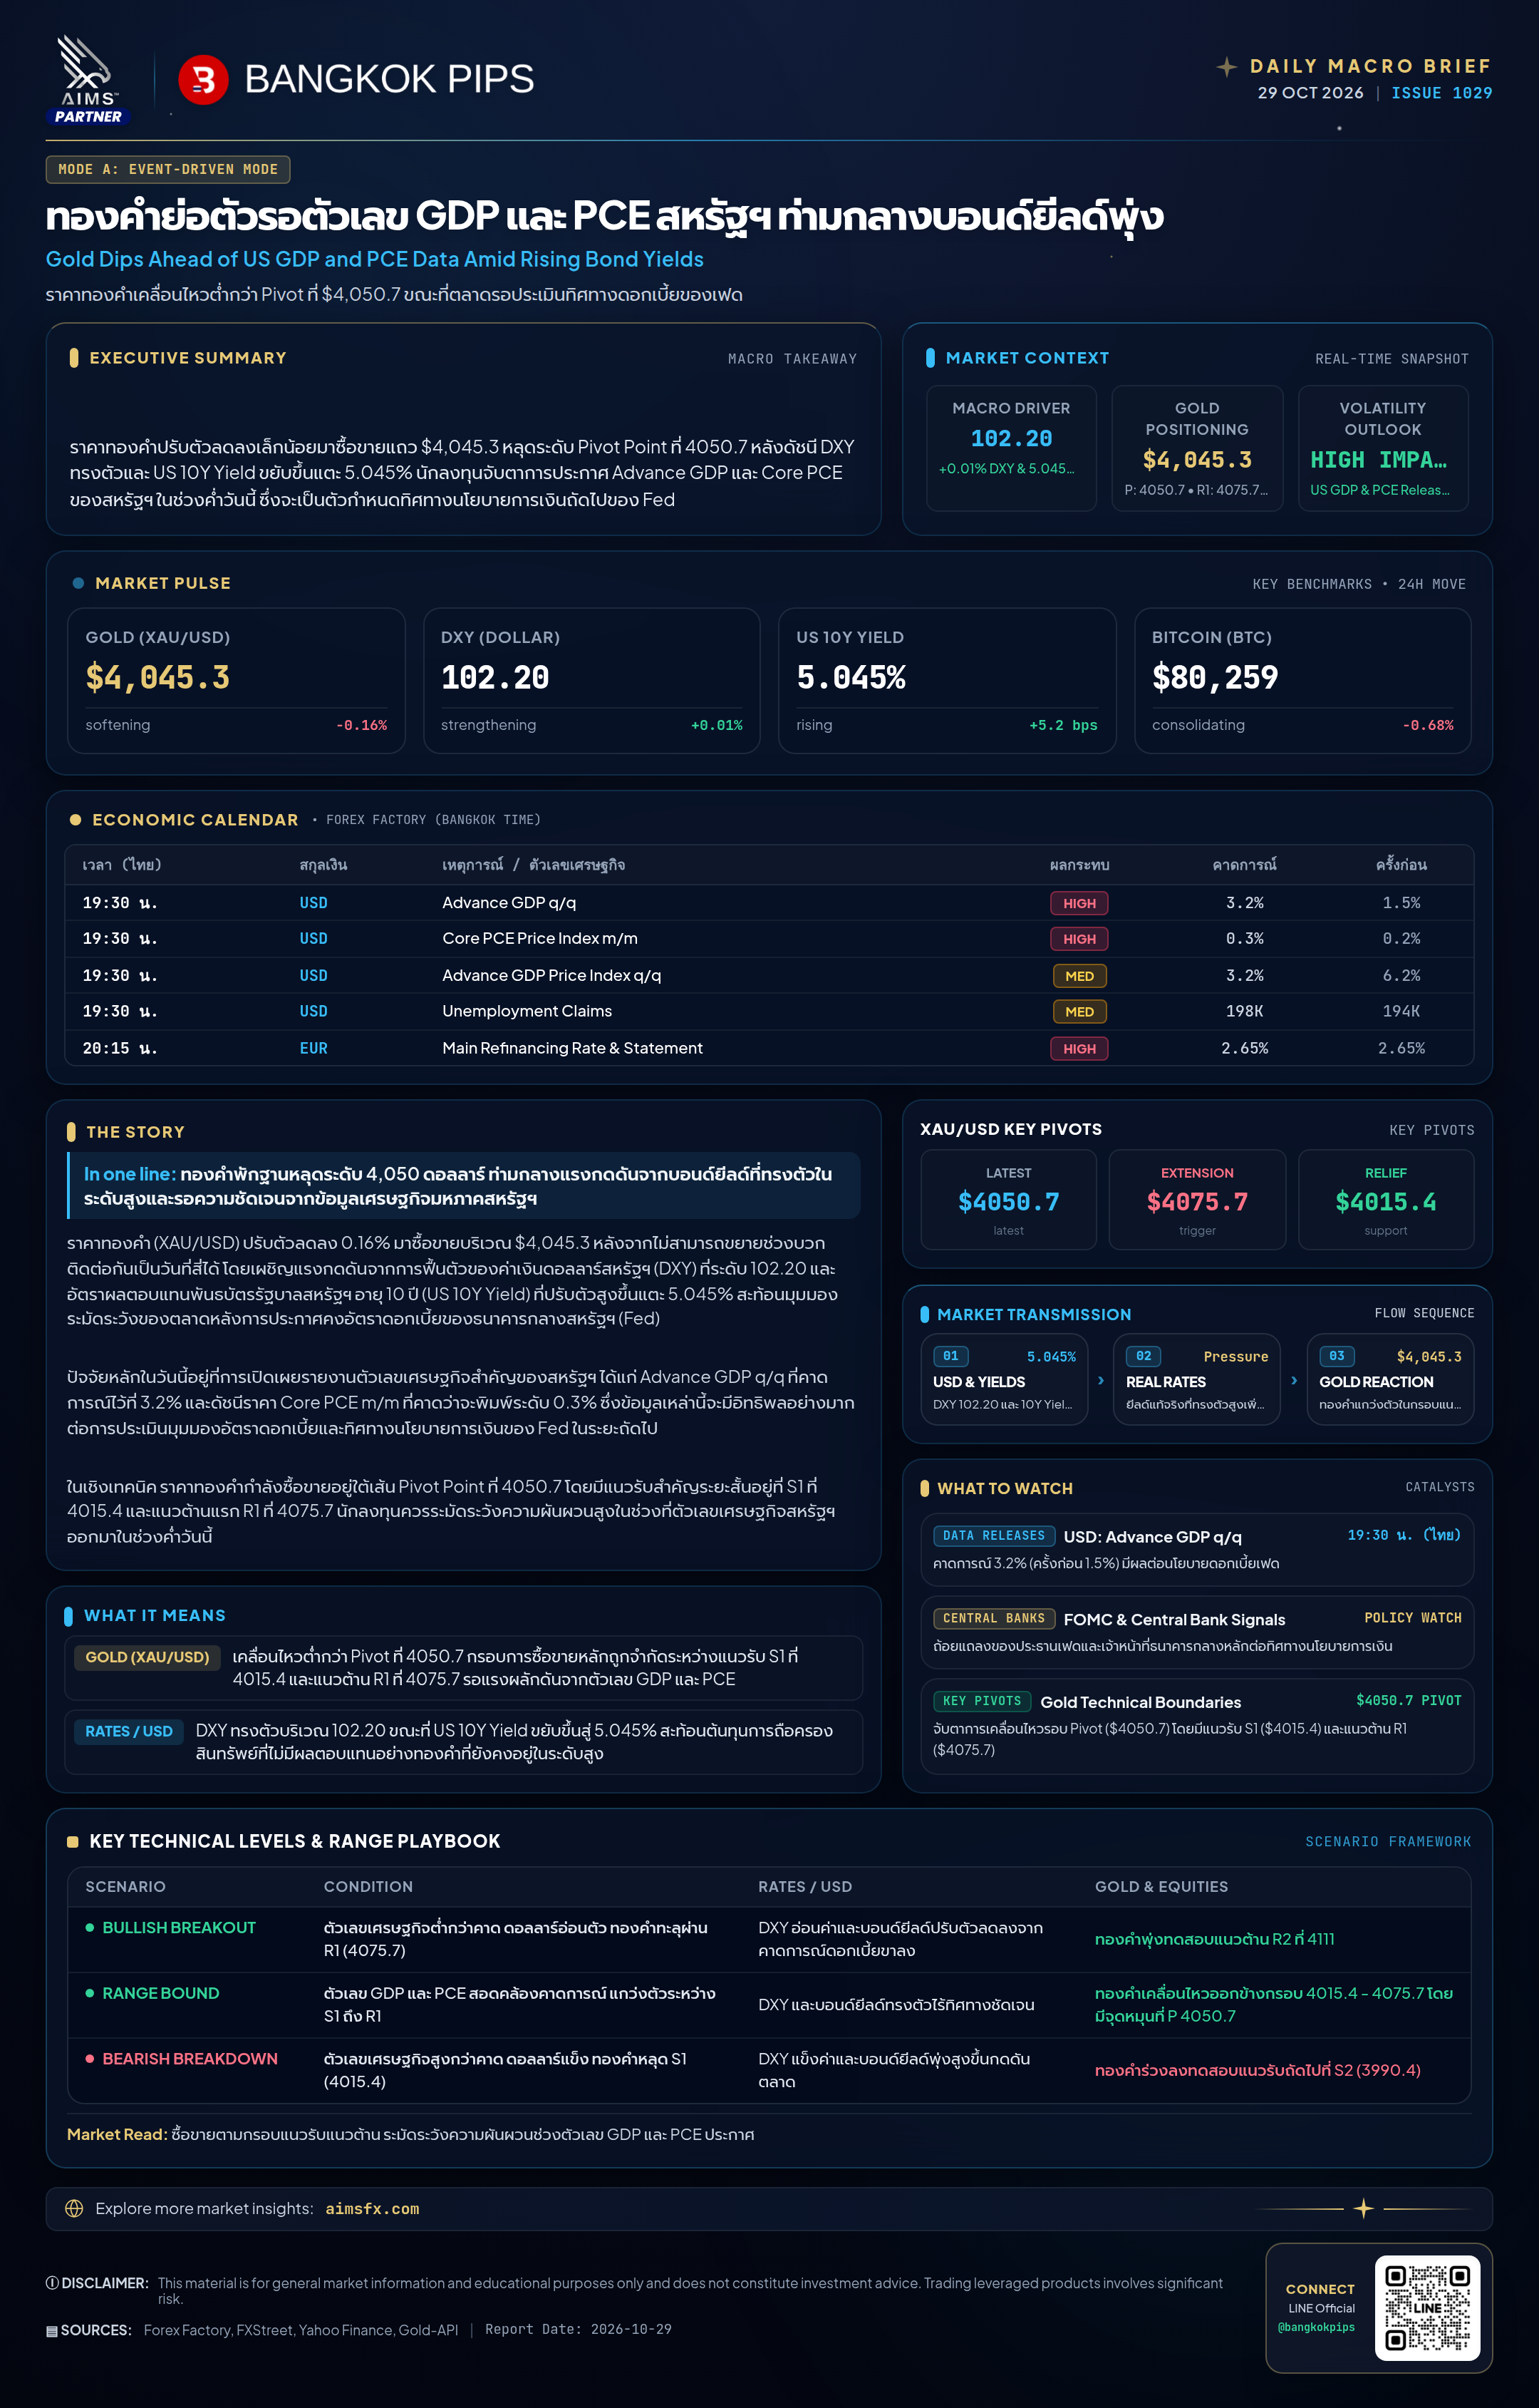Click ISSUE 1029 label
Screen dimensions: 1539x2408
click(x=1441, y=93)
